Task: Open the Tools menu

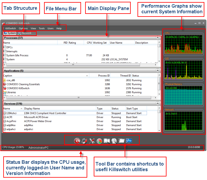Action: pos(42,28)
